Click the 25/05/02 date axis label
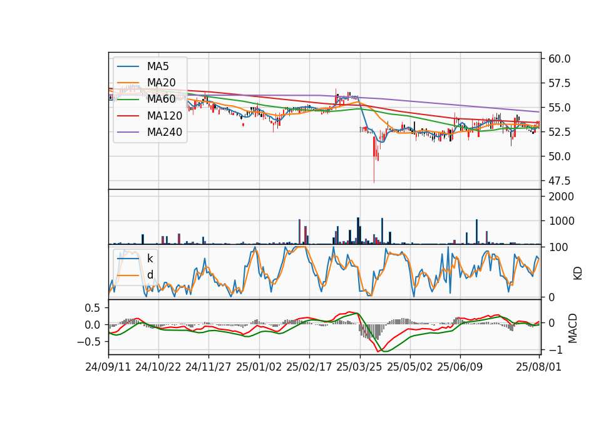 pos(409,367)
